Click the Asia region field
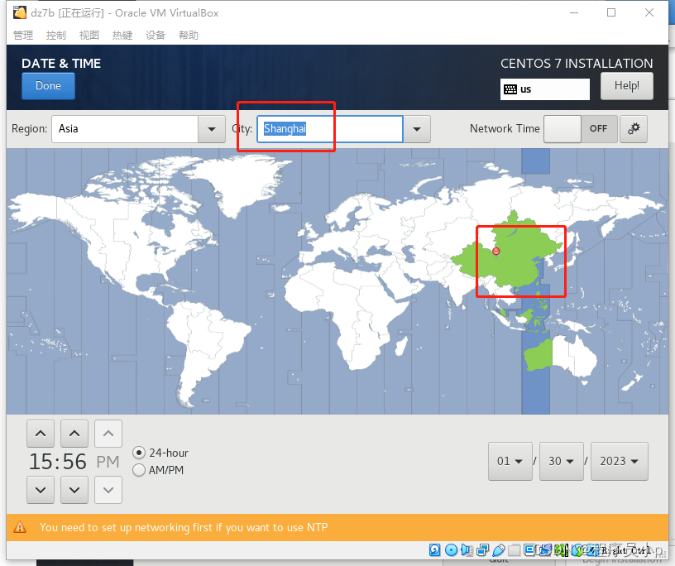Screen dimensions: 675x566 (x=125, y=129)
